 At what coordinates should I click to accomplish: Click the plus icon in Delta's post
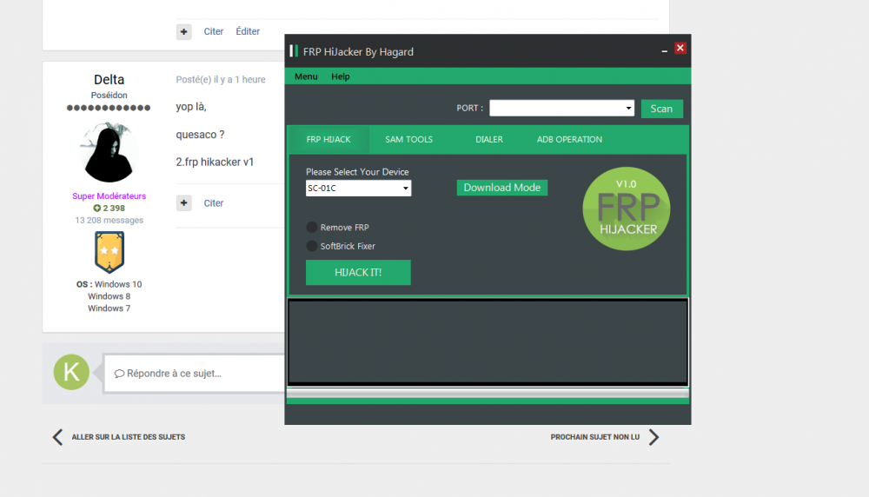point(184,202)
